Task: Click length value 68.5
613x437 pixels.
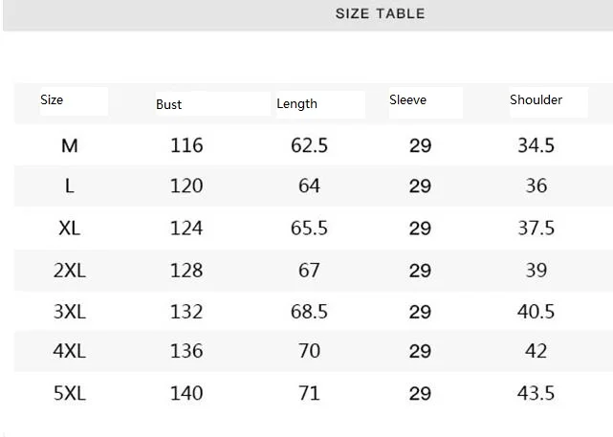Action: [309, 312]
